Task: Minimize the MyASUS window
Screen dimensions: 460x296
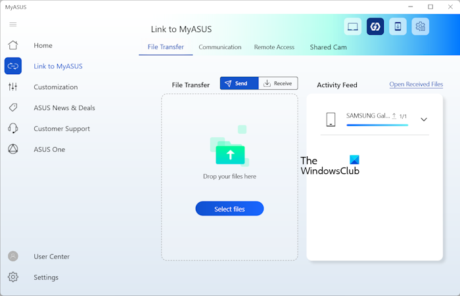Action: tap(411, 7)
